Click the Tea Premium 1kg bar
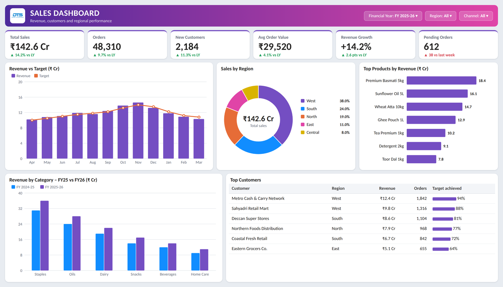The width and height of the screenshot is (503, 287). point(426,133)
